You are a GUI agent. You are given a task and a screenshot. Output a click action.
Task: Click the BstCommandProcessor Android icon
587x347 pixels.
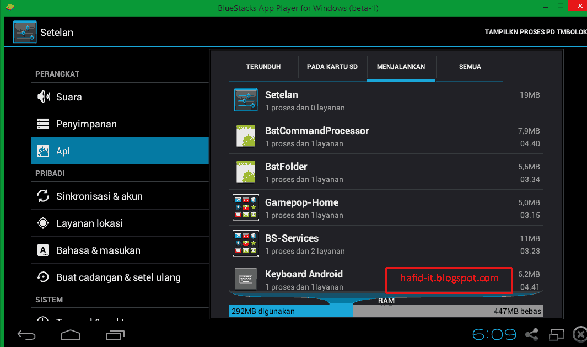coord(246,136)
